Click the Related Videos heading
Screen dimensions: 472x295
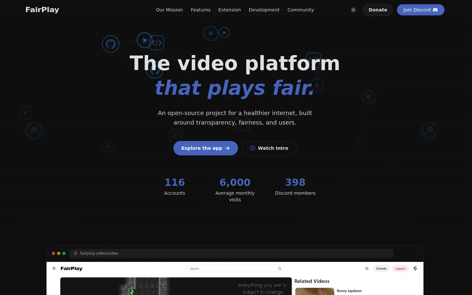click(312, 281)
